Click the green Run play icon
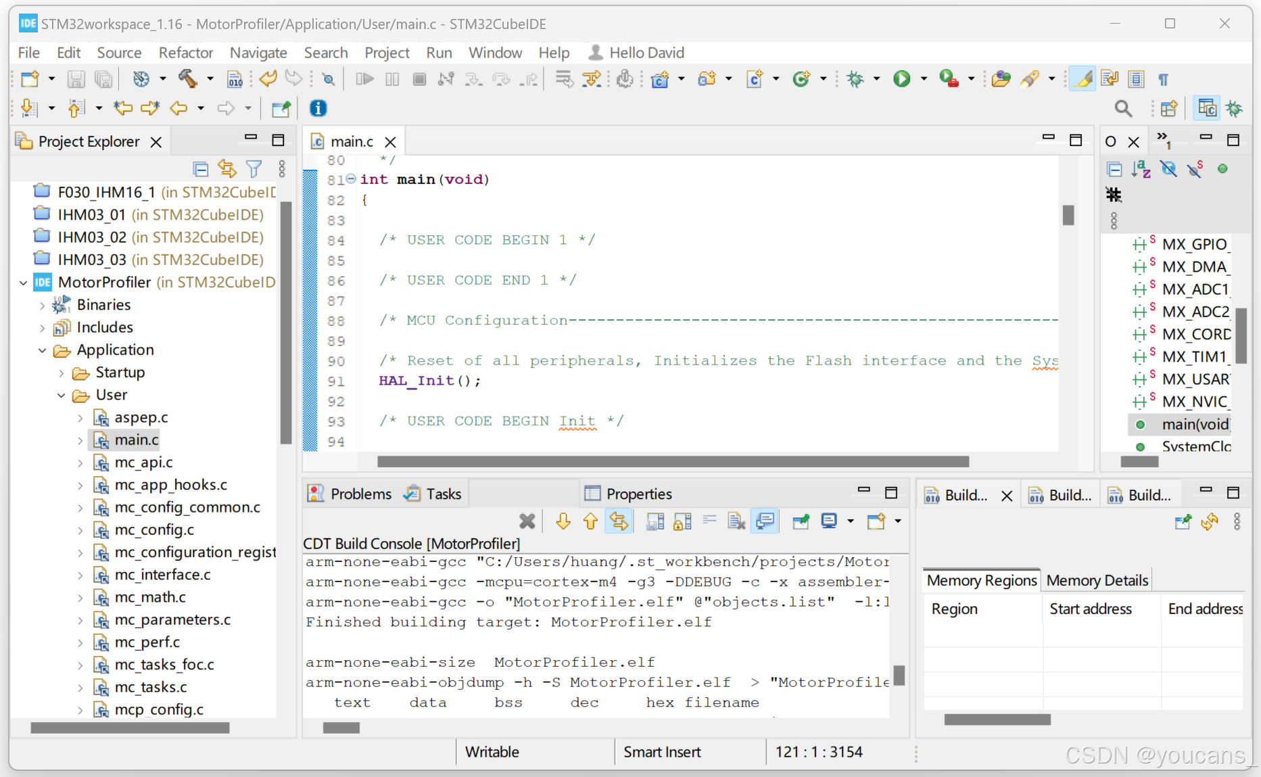 click(901, 79)
